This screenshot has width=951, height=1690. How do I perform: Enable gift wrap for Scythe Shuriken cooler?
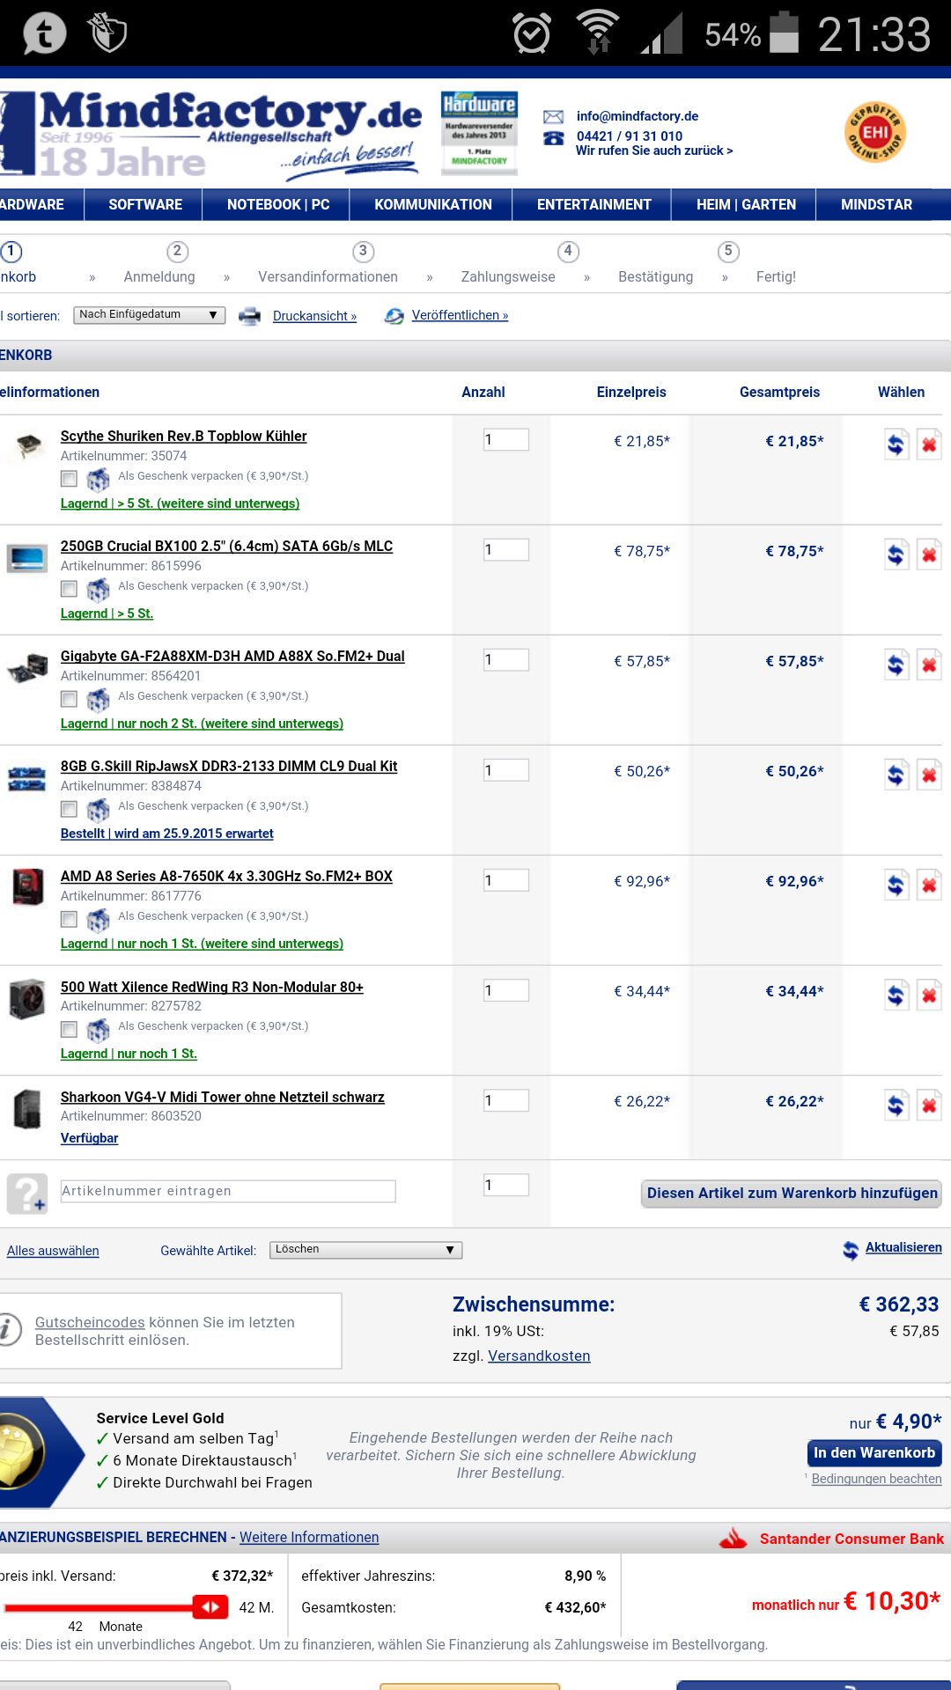[69, 479]
